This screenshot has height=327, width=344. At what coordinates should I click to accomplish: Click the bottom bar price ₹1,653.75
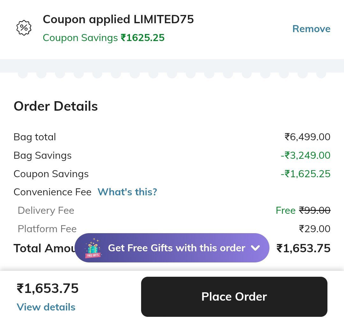click(48, 289)
